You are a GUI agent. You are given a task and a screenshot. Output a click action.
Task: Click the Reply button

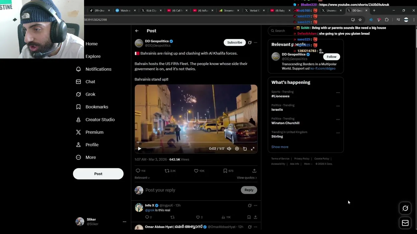tap(249, 190)
